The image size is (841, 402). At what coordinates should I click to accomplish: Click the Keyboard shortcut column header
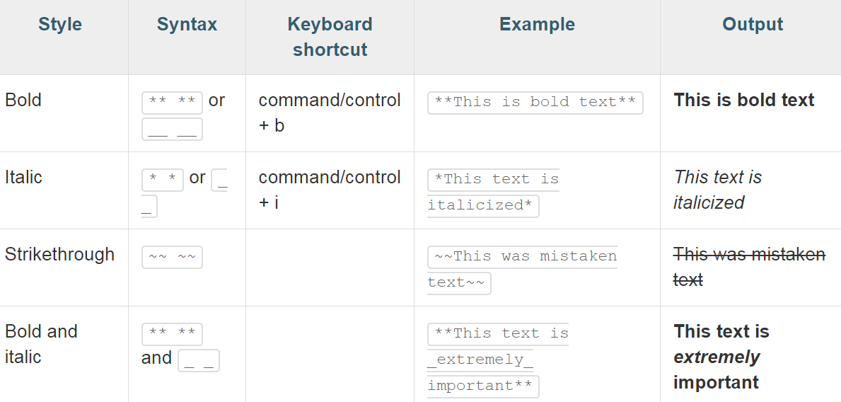click(x=330, y=37)
